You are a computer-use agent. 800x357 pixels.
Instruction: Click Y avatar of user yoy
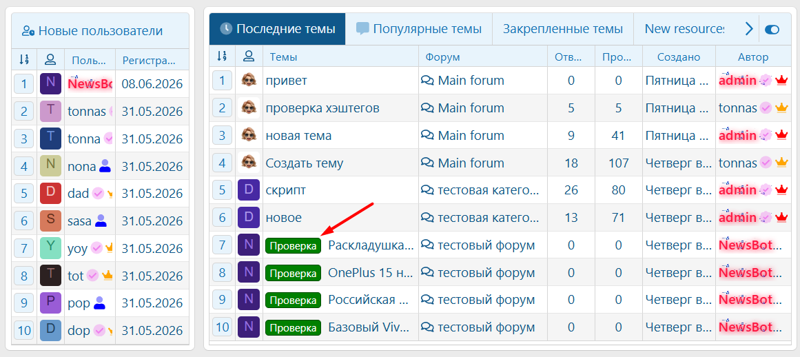coord(50,248)
